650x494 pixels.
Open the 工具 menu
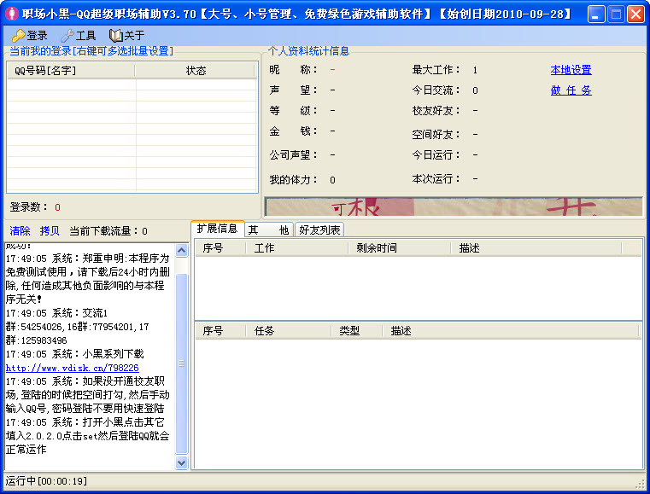79,36
